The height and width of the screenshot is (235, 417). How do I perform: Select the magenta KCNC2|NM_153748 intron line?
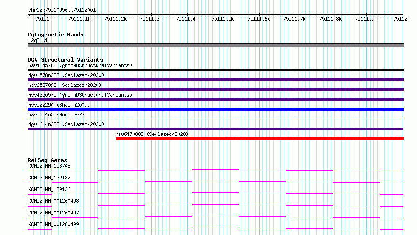point(216,170)
